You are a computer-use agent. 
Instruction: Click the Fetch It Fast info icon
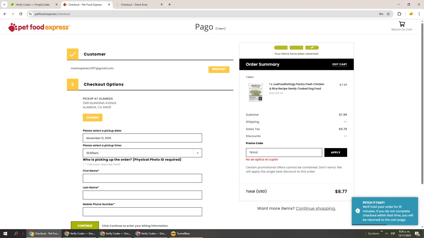(358, 211)
